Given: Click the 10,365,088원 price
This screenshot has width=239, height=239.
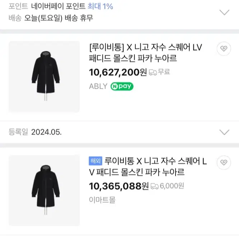Looking at the screenshot, I should 119,186.
